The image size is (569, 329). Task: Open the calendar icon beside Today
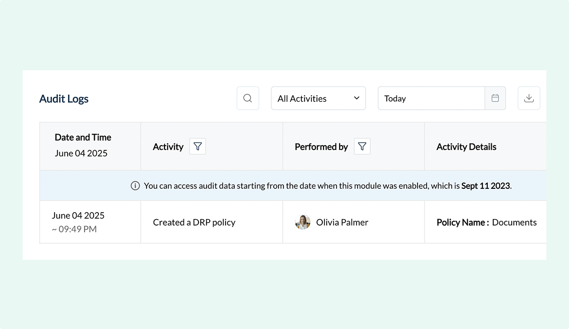pyautogui.click(x=495, y=98)
